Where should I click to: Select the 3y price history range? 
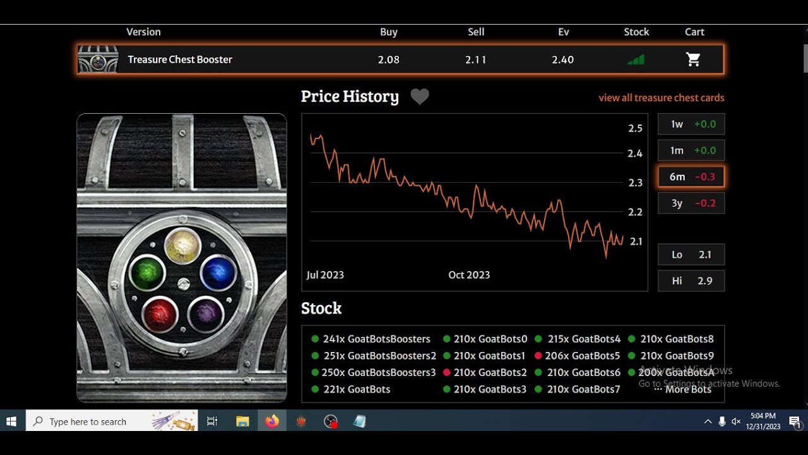point(691,203)
